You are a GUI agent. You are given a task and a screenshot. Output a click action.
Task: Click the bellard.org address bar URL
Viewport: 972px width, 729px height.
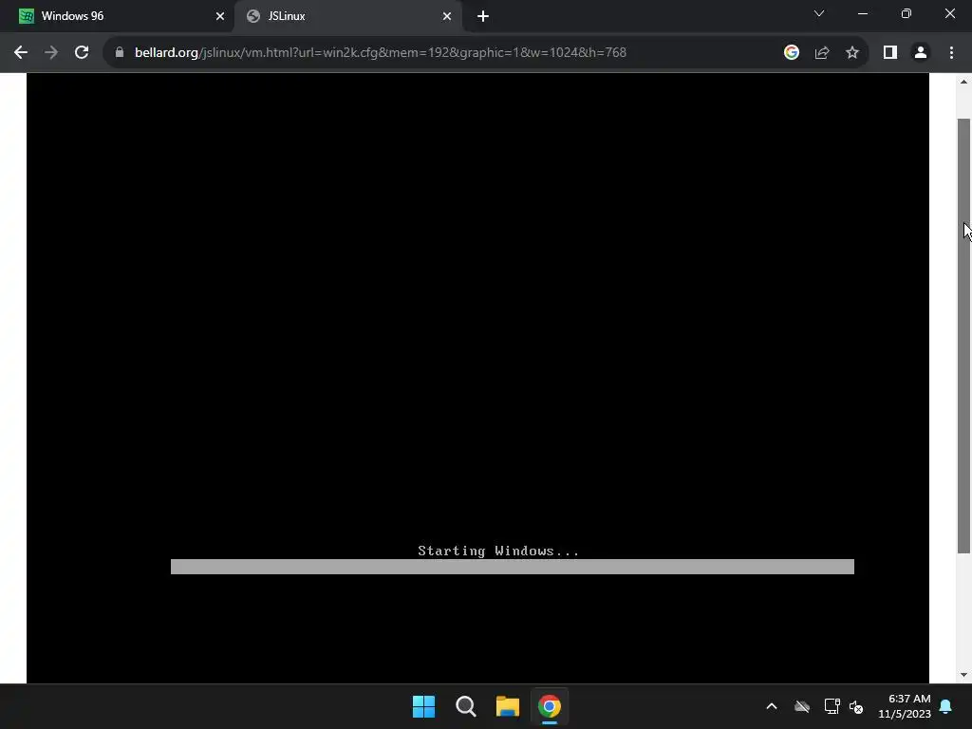(380, 52)
